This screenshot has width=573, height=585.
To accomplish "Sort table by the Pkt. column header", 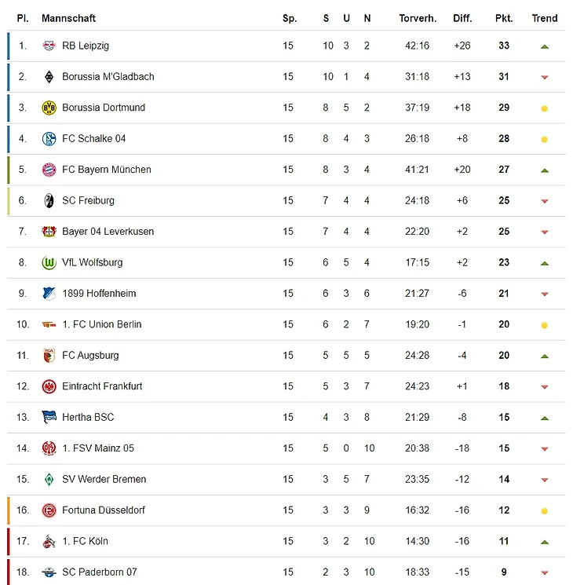I will (x=503, y=18).
